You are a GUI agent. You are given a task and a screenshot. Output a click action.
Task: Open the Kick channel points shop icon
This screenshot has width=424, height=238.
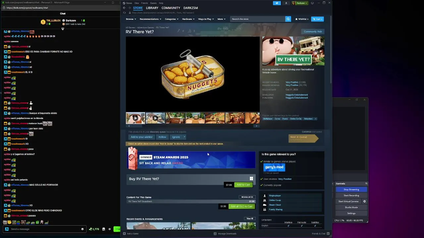[x=103, y=229]
